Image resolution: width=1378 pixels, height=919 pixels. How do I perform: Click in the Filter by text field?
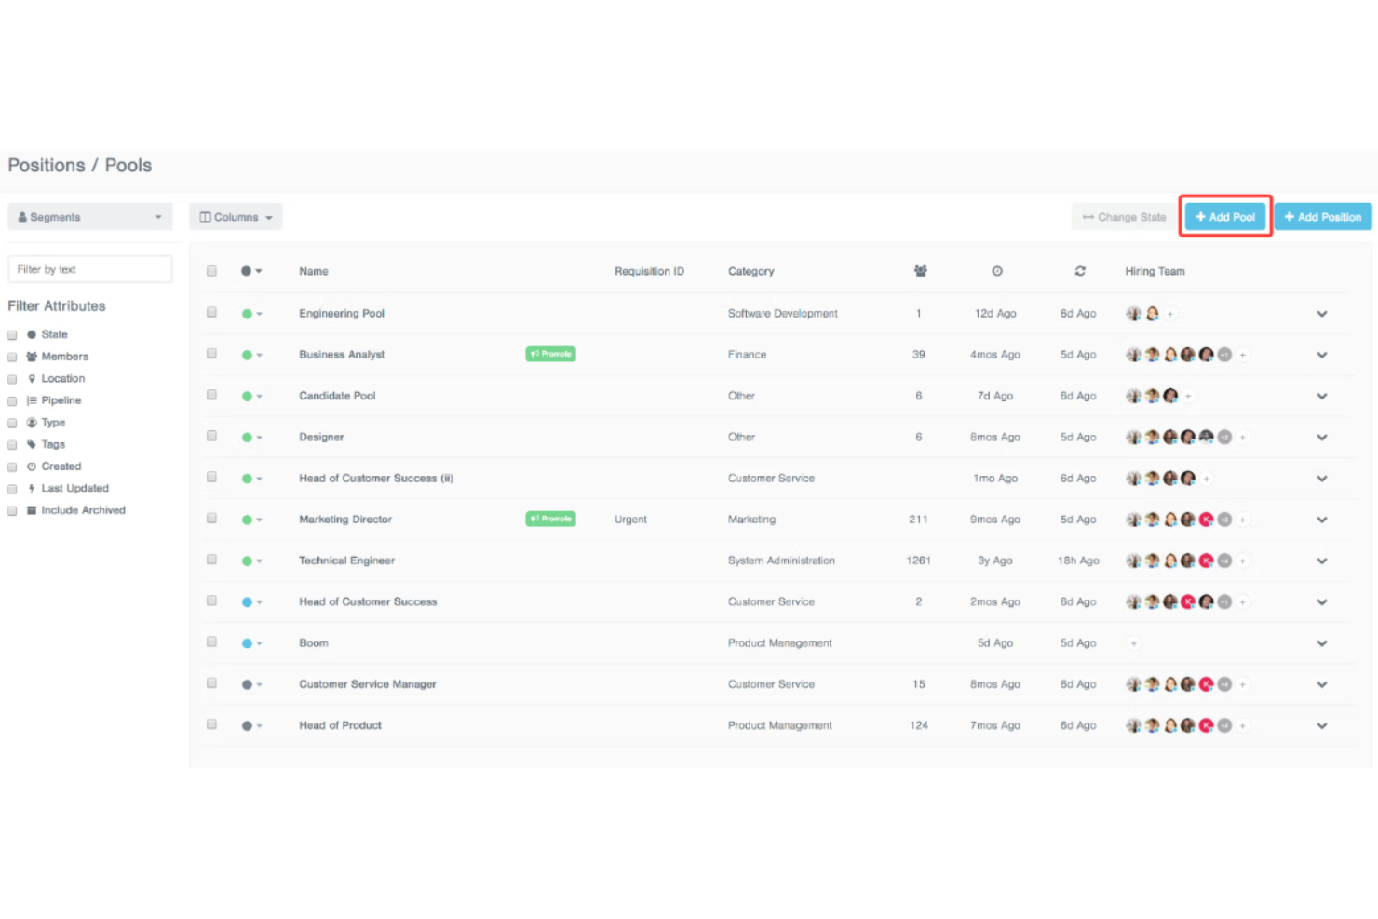[x=90, y=269]
